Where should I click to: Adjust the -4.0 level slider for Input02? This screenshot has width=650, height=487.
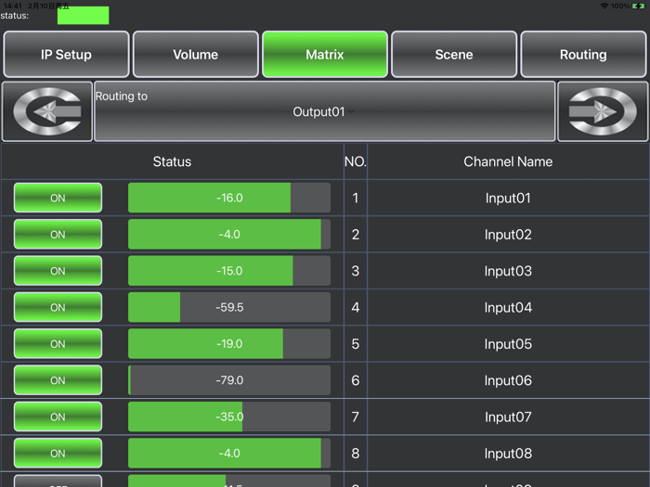click(x=229, y=235)
